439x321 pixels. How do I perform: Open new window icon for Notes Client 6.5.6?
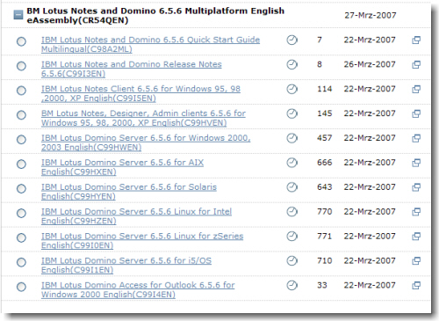(x=416, y=89)
